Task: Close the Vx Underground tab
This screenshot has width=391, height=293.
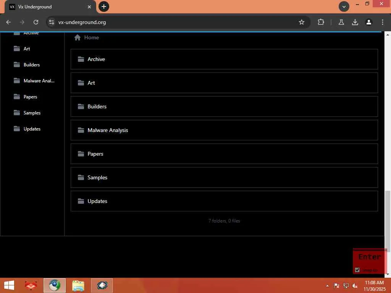Action: (89, 7)
